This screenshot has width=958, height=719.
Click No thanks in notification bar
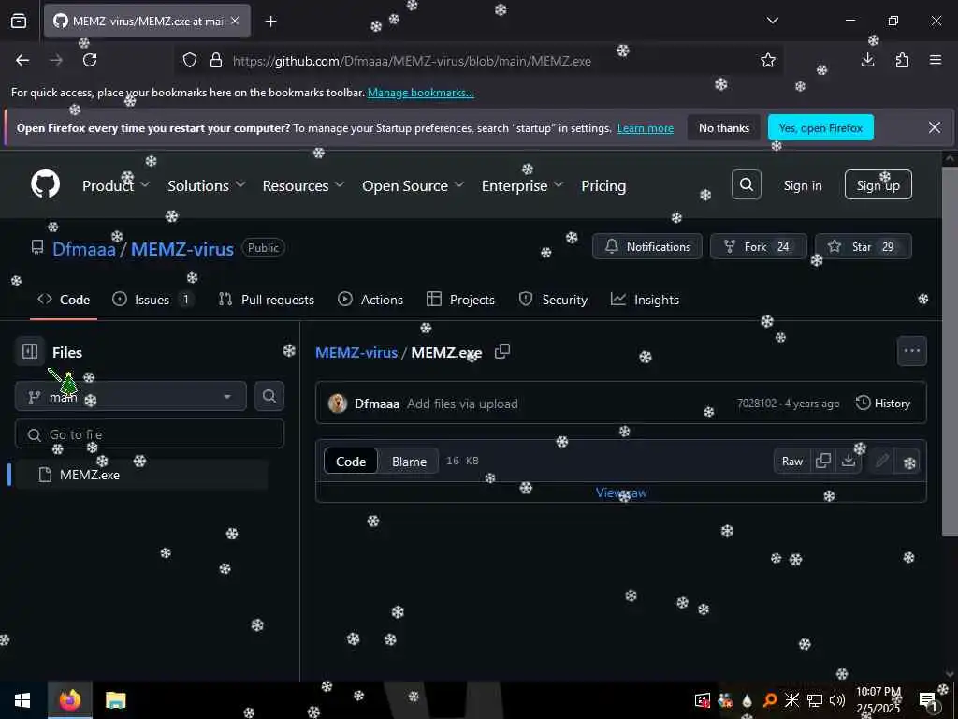point(724,127)
